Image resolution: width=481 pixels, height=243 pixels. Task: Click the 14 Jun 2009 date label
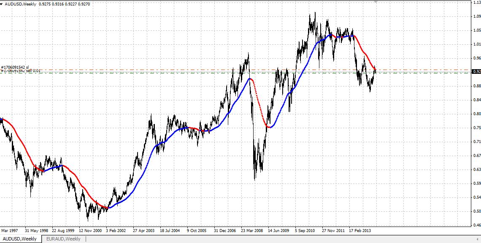pyautogui.click(x=278, y=230)
